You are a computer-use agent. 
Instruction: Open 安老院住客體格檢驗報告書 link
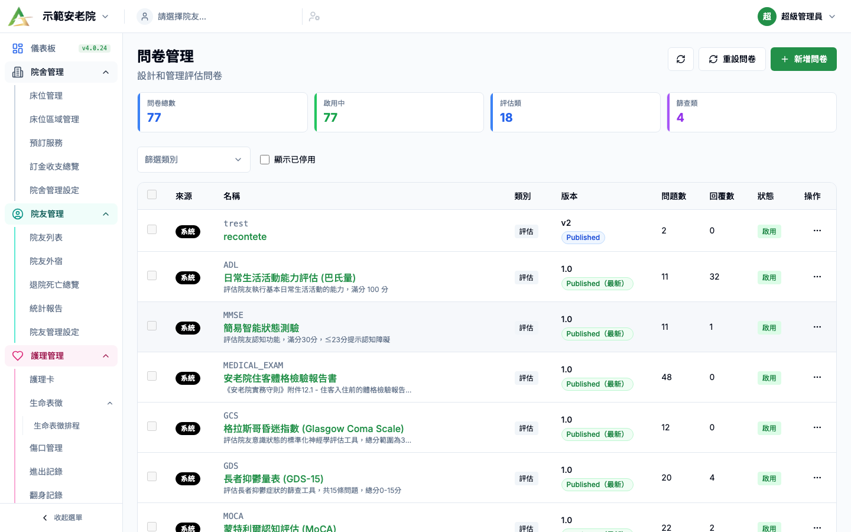(x=280, y=378)
